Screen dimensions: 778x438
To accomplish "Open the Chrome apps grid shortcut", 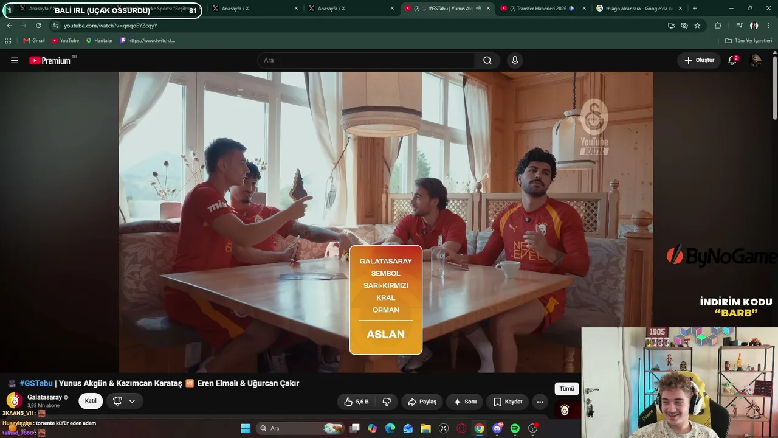I will coord(8,40).
